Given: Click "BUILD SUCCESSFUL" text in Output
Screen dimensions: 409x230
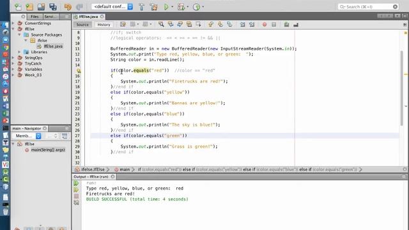Looking at the screenshot, I should (107, 199).
